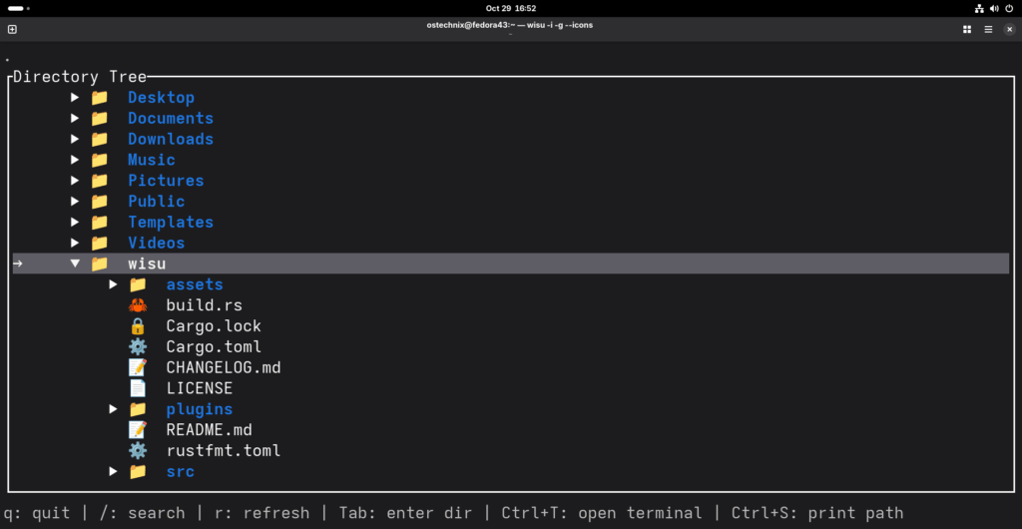Viewport: 1022px width, 529px height.
Task: Click the folder icon beside Desktop
Action: tap(99, 98)
